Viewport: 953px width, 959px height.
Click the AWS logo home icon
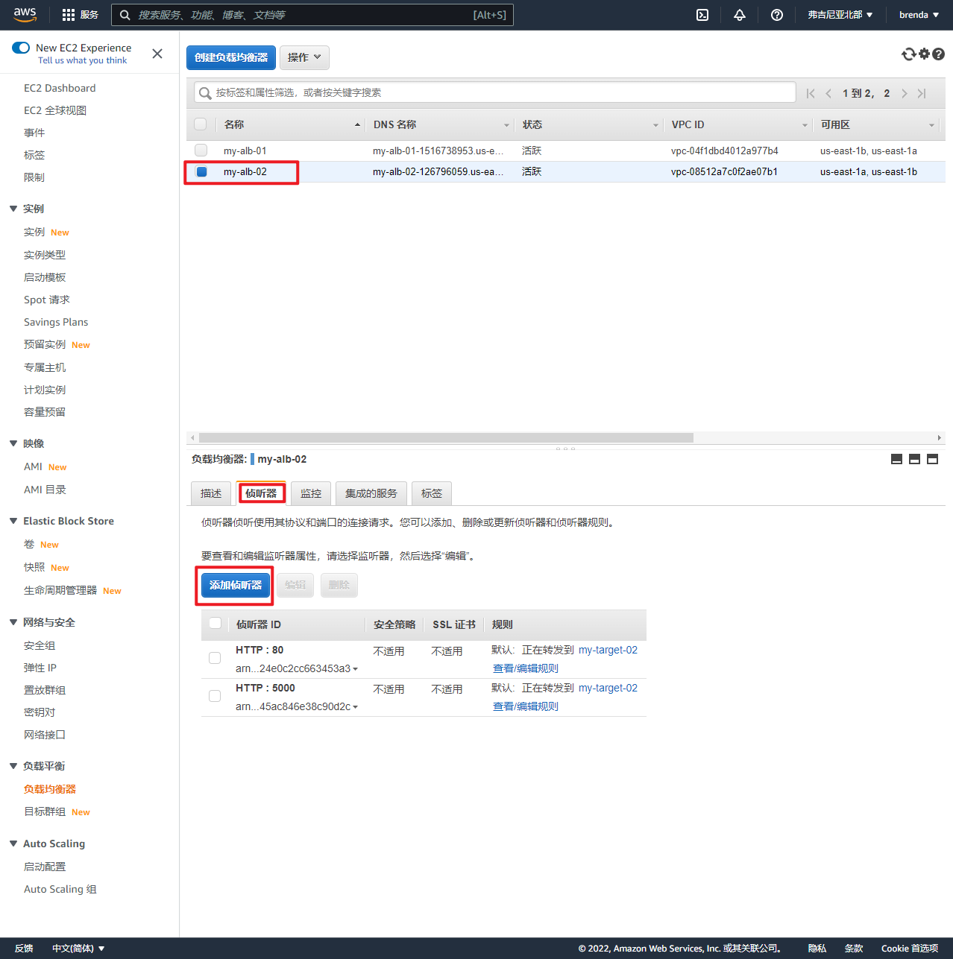25,15
